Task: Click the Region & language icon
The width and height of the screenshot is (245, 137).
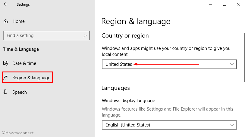Action: tap(5, 78)
